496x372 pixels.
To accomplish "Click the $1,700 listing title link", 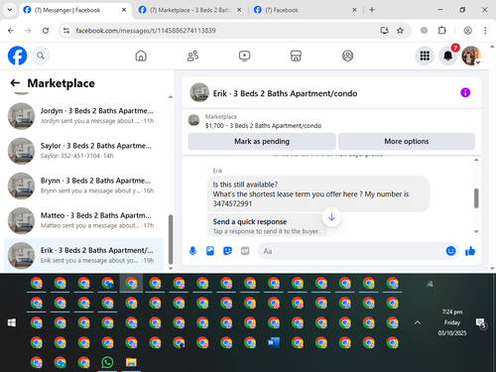I will pos(263,126).
